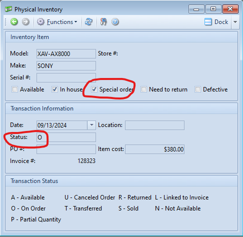This screenshot has width=243, height=237.
Task: Click the gray forward arrow icon
Action: [25, 22]
